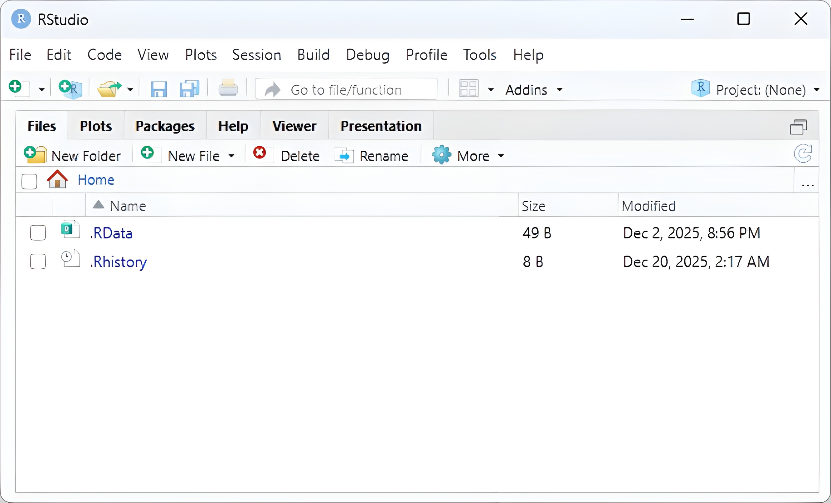
Task: Click the red Delete icon
Action: [259, 153]
